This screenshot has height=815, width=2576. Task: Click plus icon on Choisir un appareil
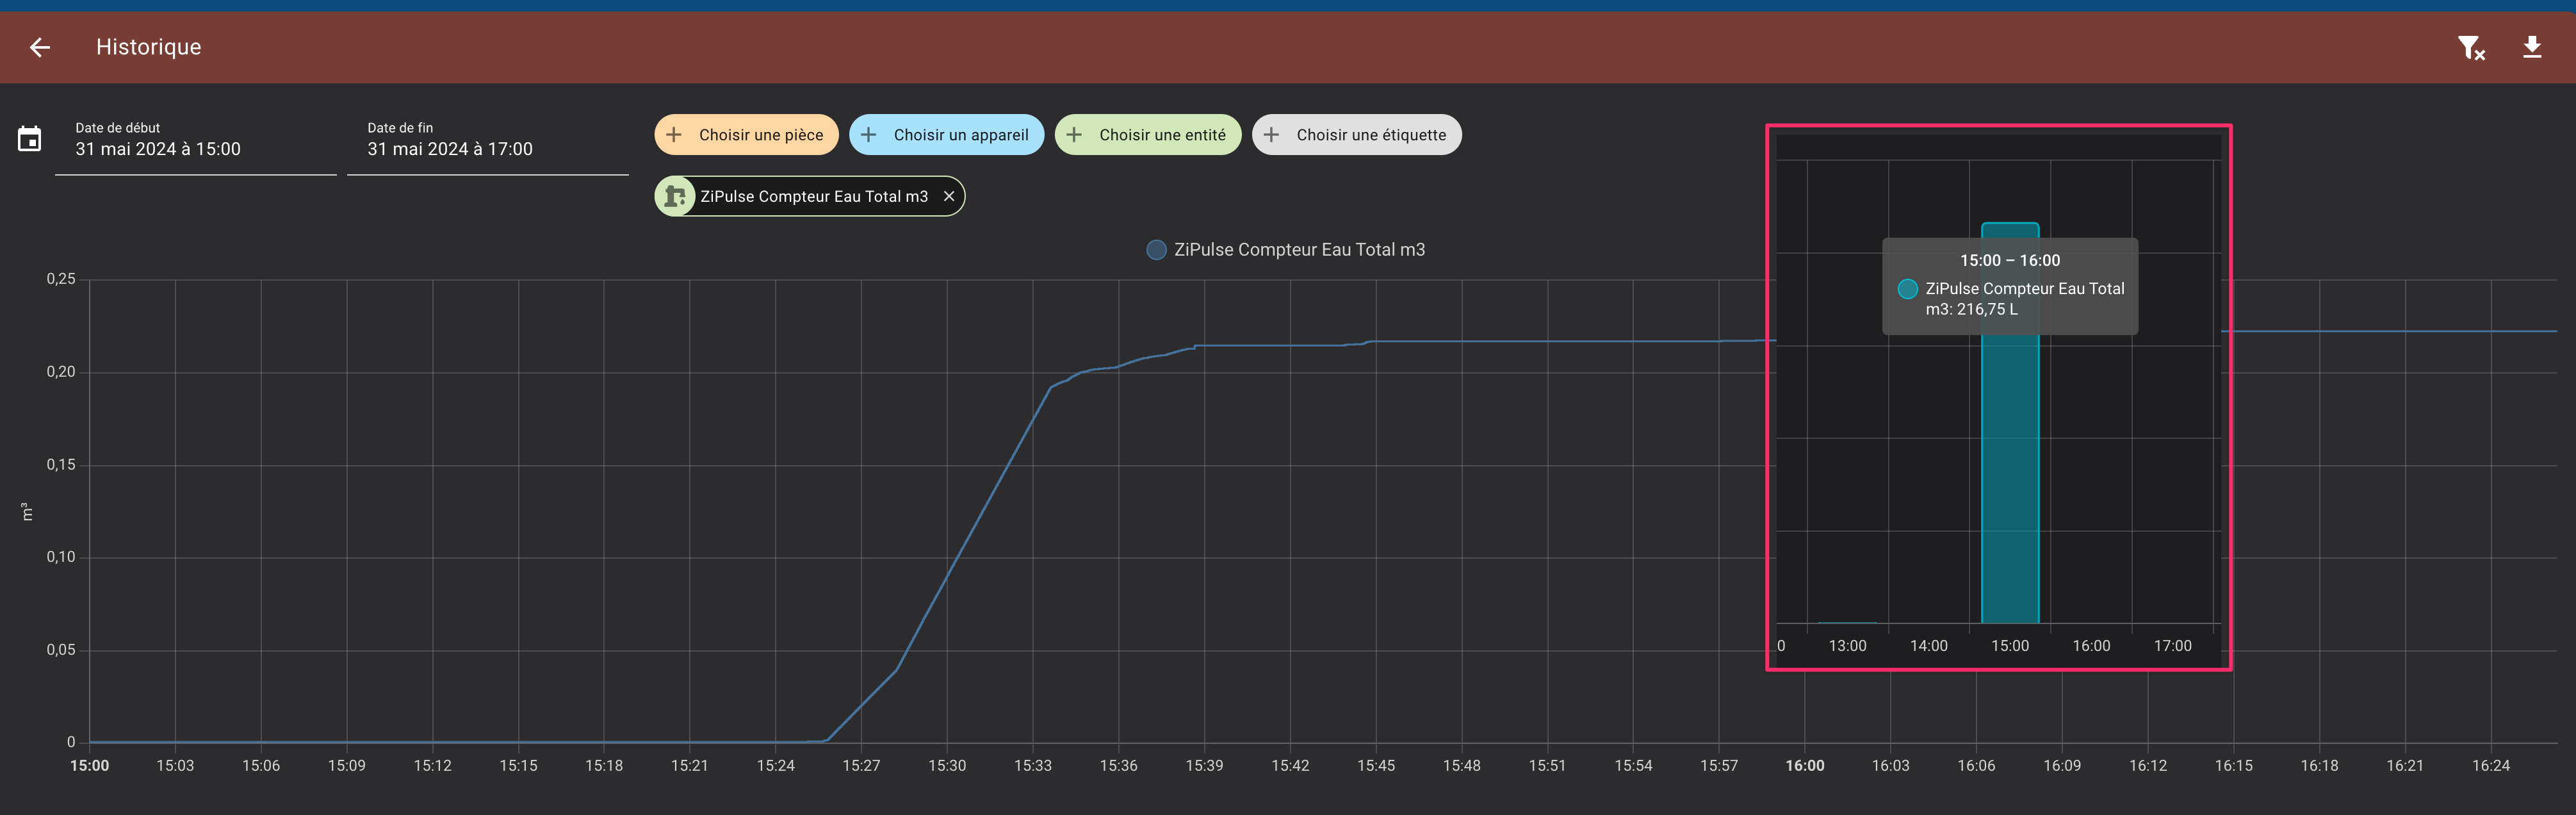[869, 135]
